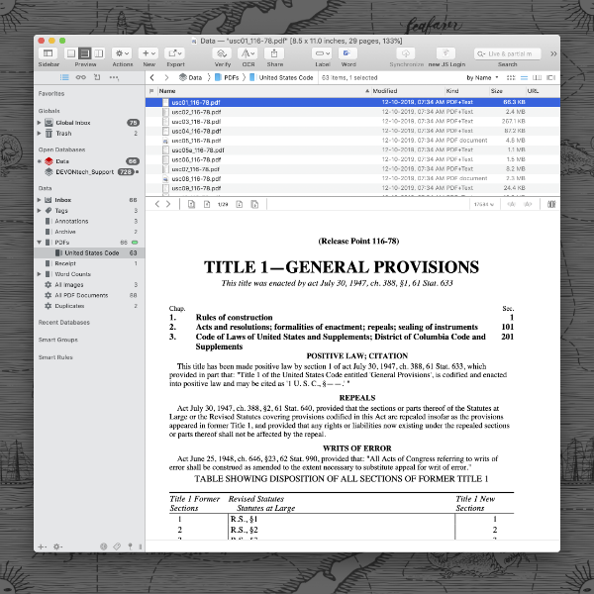This screenshot has height=594, width=594.
Task: Switch to columns view mode
Action: pos(537,77)
